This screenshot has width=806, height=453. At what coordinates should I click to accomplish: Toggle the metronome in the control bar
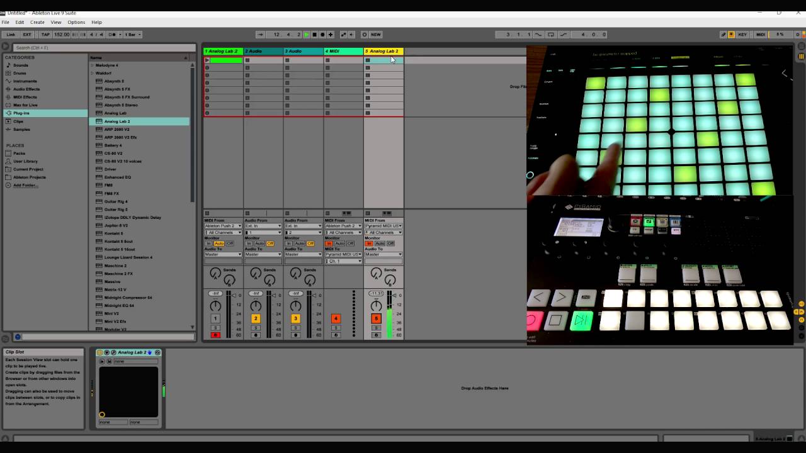113,35
